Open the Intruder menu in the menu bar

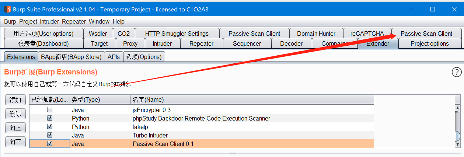(x=50, y=21)
